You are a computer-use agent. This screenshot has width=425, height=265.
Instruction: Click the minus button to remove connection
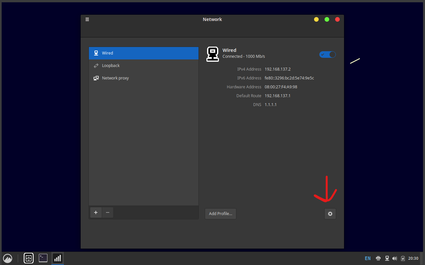pos(108,212)
